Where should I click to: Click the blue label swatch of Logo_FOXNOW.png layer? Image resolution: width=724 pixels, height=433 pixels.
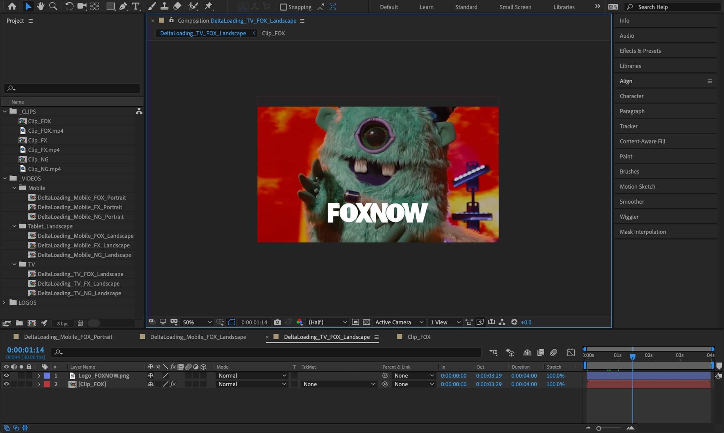point(47,376)
